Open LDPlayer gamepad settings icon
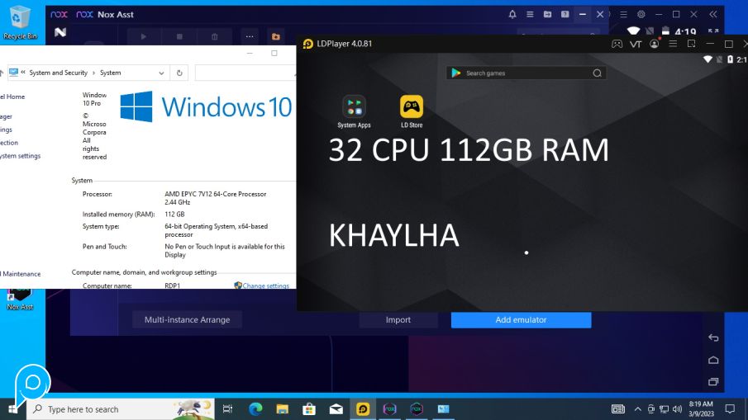Screen dimensions: 748x420 (617, 44)
